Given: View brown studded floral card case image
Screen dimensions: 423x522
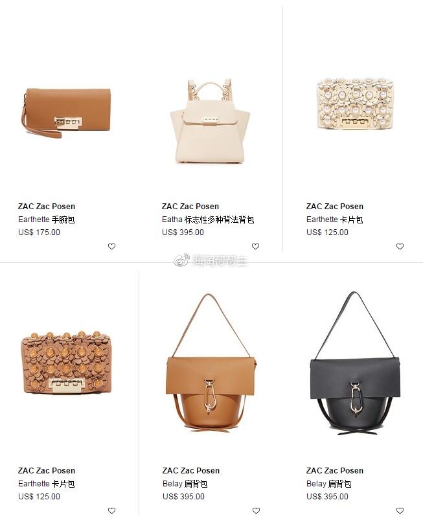Looking at the screenshot, I should [x=66, y=362].
